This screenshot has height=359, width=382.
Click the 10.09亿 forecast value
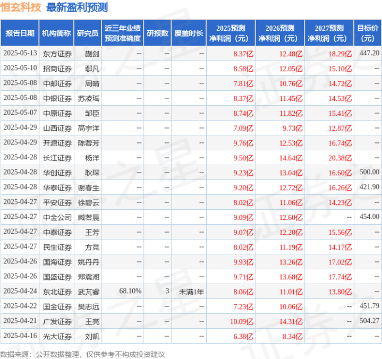click(x=242, y=321)
